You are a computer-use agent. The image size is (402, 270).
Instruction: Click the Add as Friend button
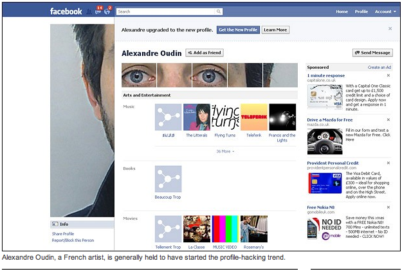coord(205,53)
